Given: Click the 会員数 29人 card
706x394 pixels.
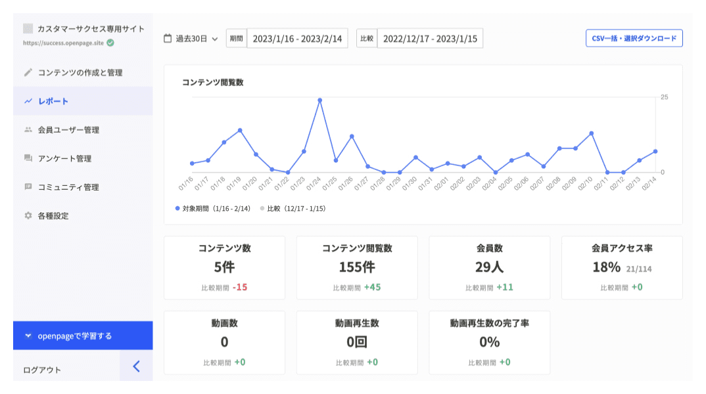Looking at the screenshot, I should (490, 268).
